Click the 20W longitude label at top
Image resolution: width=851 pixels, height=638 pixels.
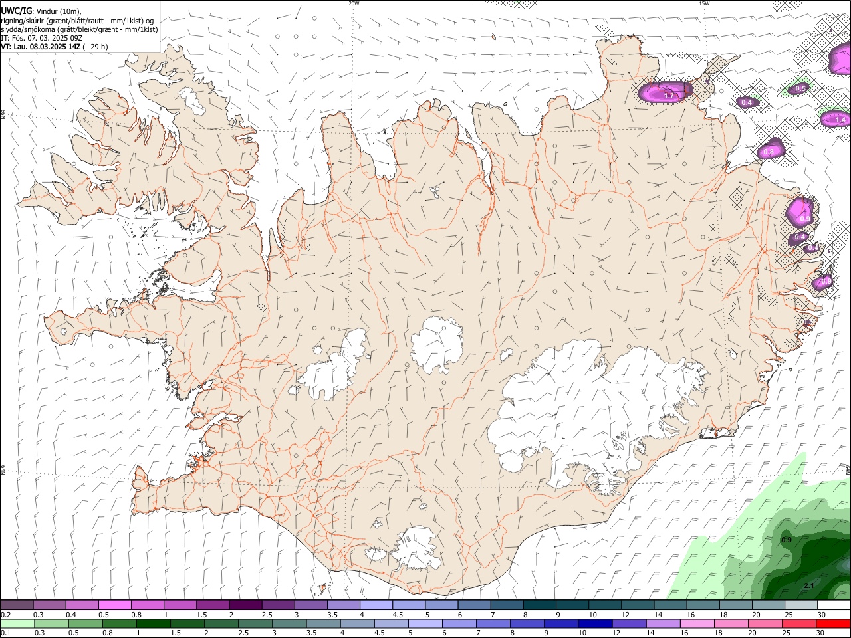[x=354, y=3]
